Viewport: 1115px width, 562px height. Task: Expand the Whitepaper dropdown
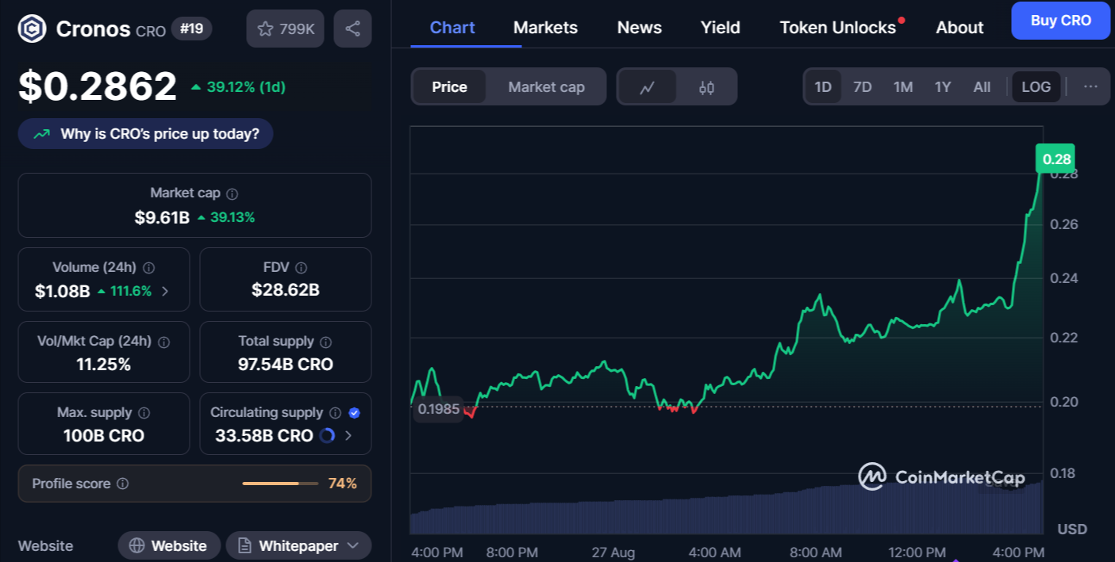[x=298, y=545]
